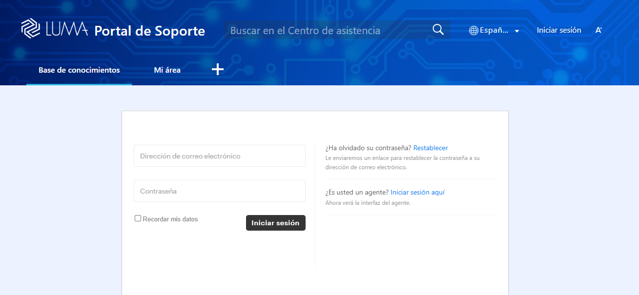Viewport: 639px width, 295px height.
Task: Click the Restablecer password link
Action: coord(430,148)
